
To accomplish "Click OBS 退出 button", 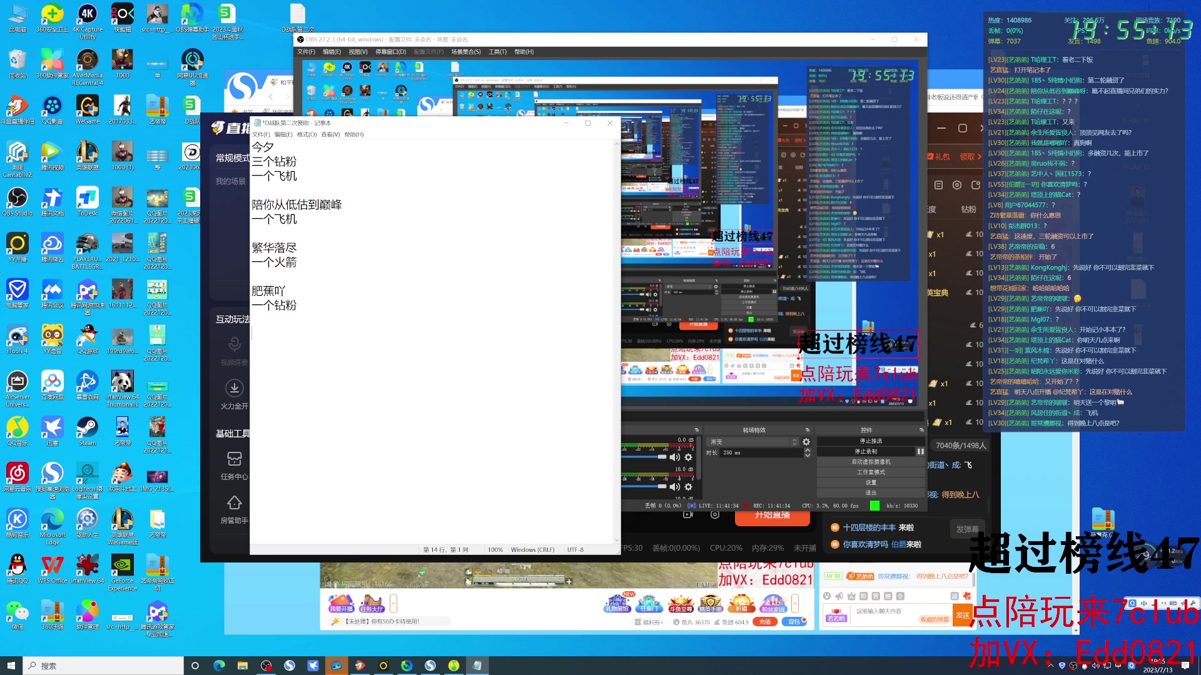I will [871, 493].
